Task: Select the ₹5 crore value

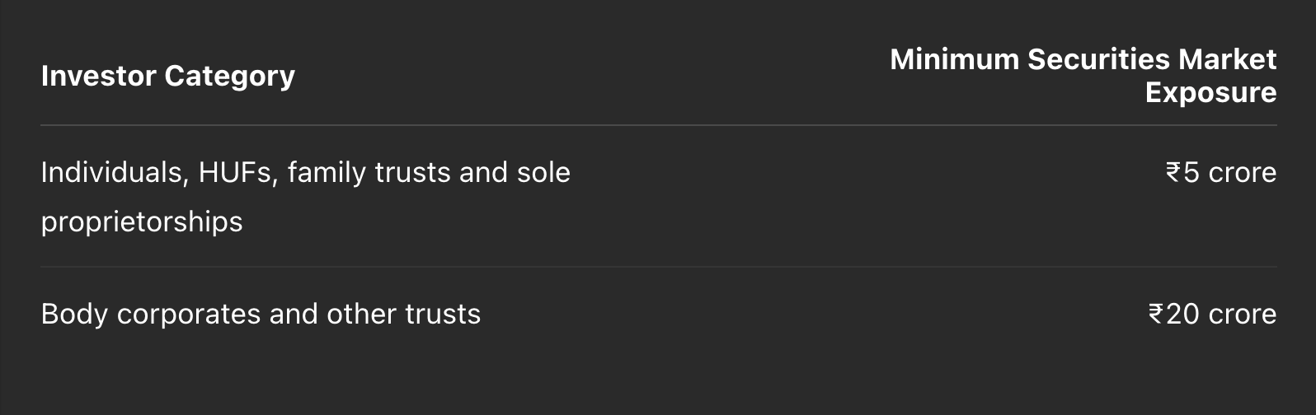Action: pos(1220,172)
